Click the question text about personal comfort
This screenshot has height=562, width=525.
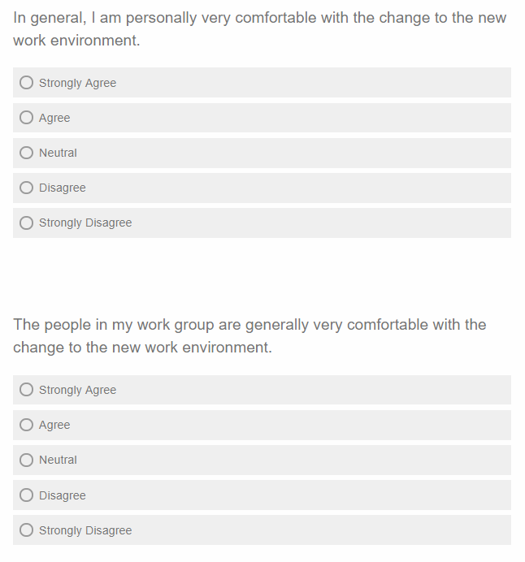[259, 28]
